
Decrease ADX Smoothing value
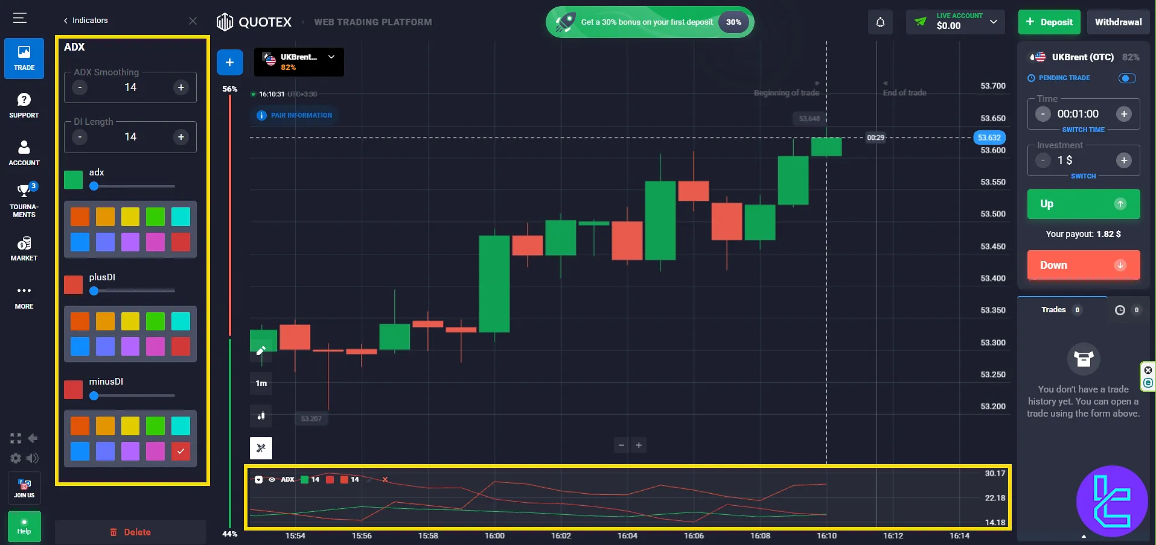coord(80,87)
